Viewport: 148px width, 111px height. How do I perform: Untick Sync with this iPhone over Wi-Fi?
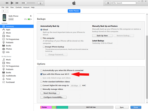[41, 74]
